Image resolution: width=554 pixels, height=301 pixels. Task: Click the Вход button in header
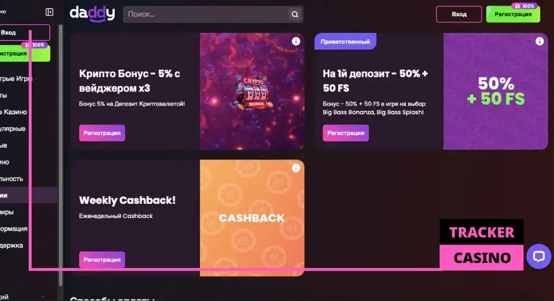pyautogui.click(x=459, y=14)
